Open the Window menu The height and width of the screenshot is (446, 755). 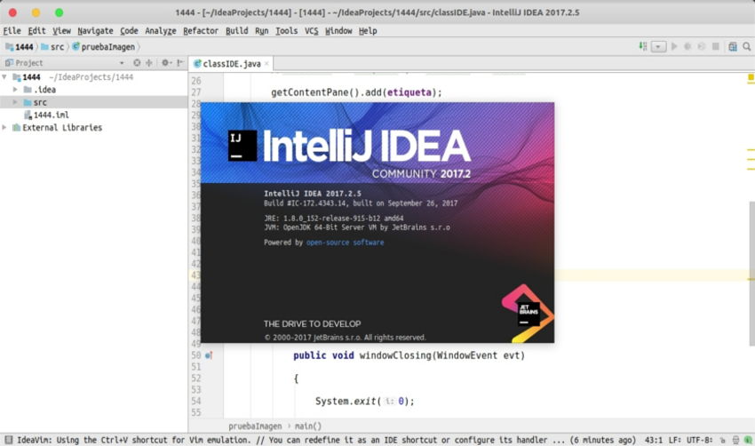click(338, 31)
